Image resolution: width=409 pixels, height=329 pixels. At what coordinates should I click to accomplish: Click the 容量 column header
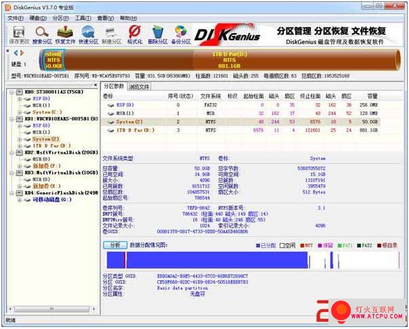click(x=372, y=96)
